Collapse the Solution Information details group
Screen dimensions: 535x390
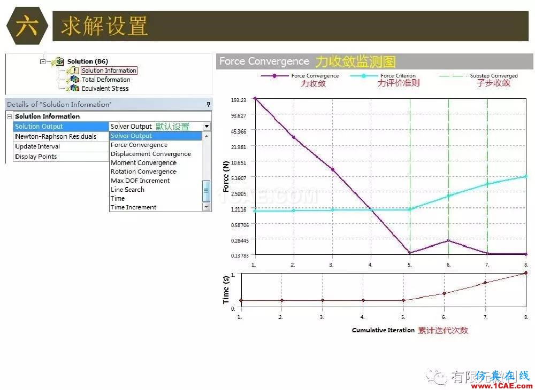pos(10,116)
